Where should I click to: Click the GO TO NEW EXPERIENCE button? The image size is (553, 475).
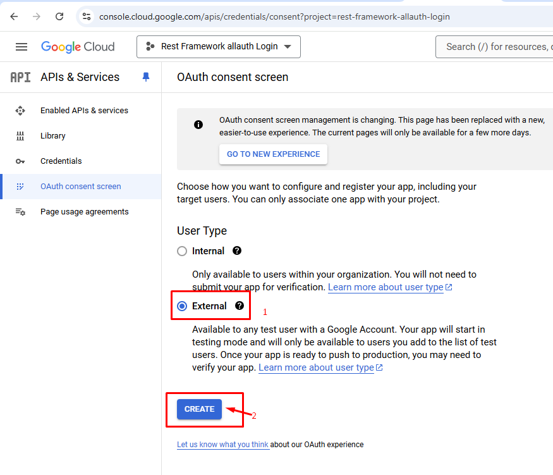click(x=273, y=154)
